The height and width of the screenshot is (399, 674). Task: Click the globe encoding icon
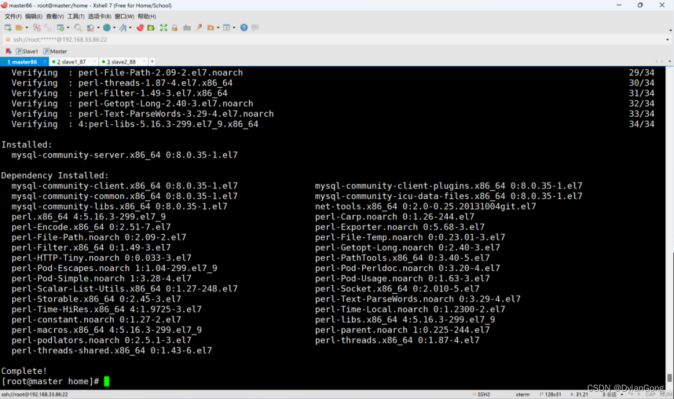[106, 28]
